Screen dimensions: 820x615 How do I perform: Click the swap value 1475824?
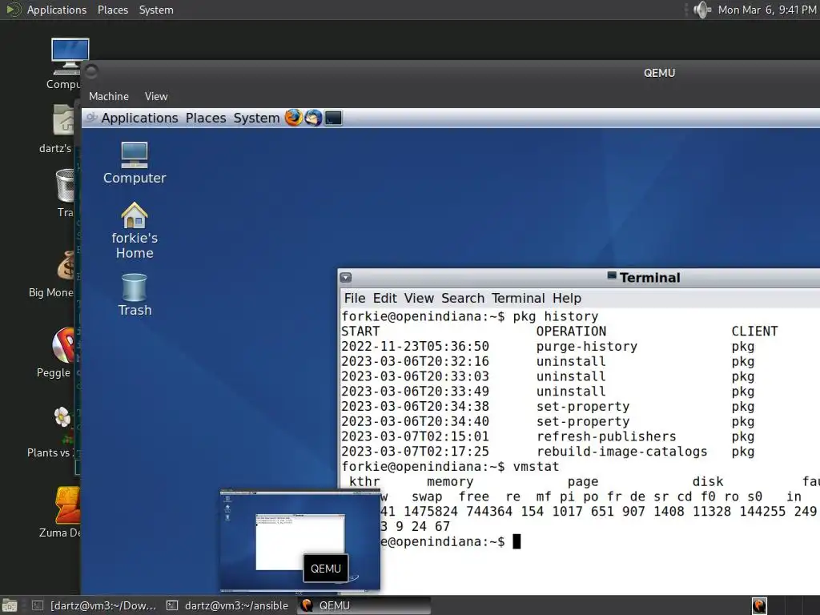430,512
